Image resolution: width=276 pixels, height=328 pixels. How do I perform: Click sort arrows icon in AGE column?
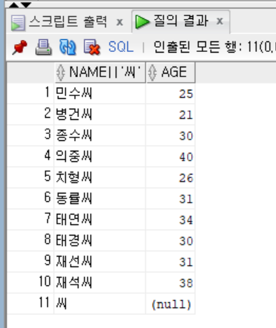(x=152, y=72)
